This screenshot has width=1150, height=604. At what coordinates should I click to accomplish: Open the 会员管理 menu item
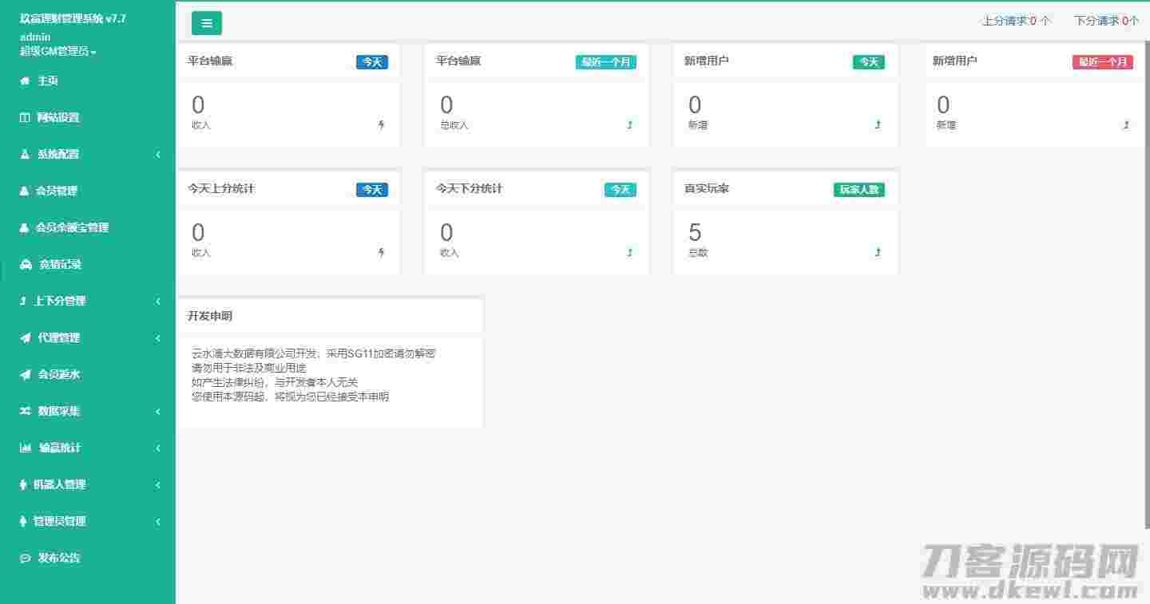click(88, 191)
